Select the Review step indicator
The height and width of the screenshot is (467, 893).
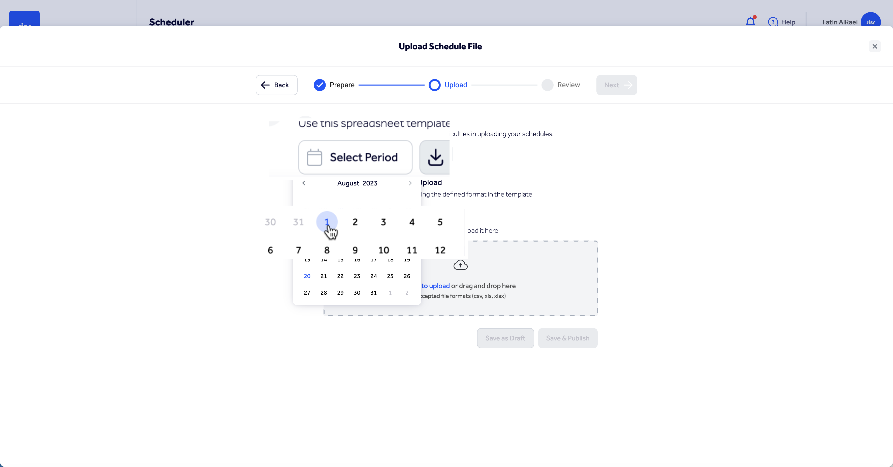tap(547, 85)
